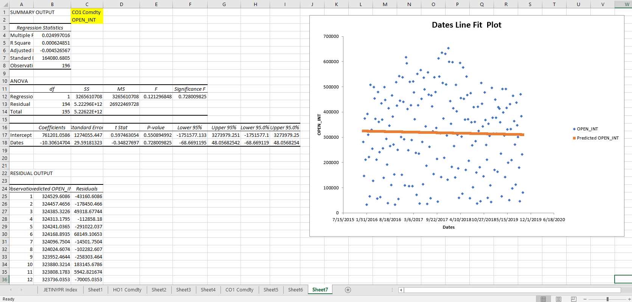Screen dimensions: 632x302
Task: Select Observations value 196
Action: [52, 65]
